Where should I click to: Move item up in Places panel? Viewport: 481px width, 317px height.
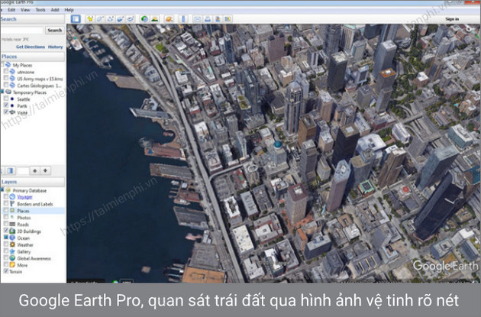coord(34,170)
